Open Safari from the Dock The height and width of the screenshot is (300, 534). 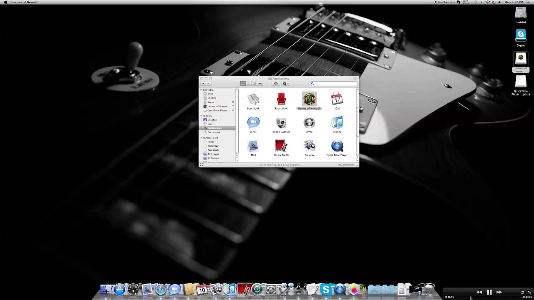(x=161, y=289)
